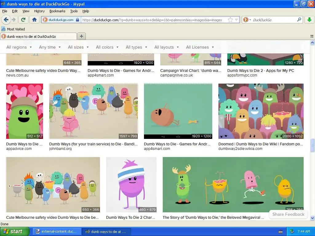315x236 pixels.
Task: Click the Mypal title bar app icon
Action: coord(3,4)
